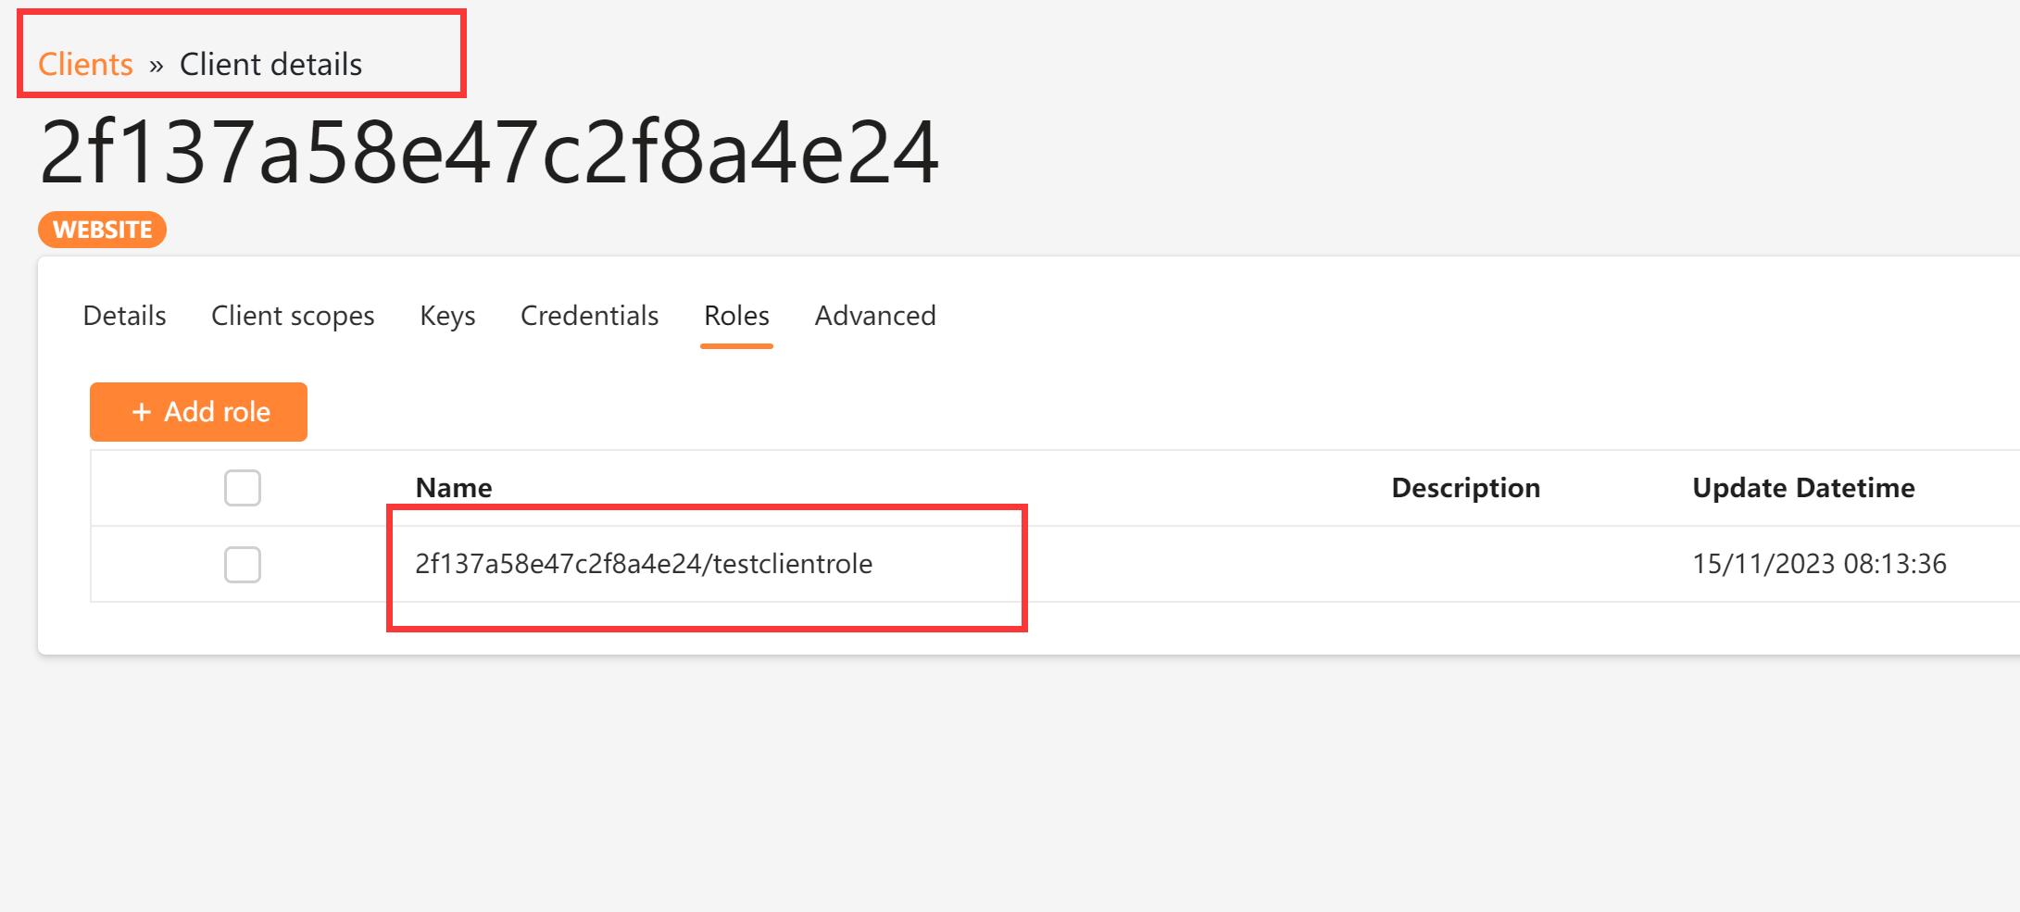
Task: Click the Client details breadcrumb entry
Action: coord(271,64)
